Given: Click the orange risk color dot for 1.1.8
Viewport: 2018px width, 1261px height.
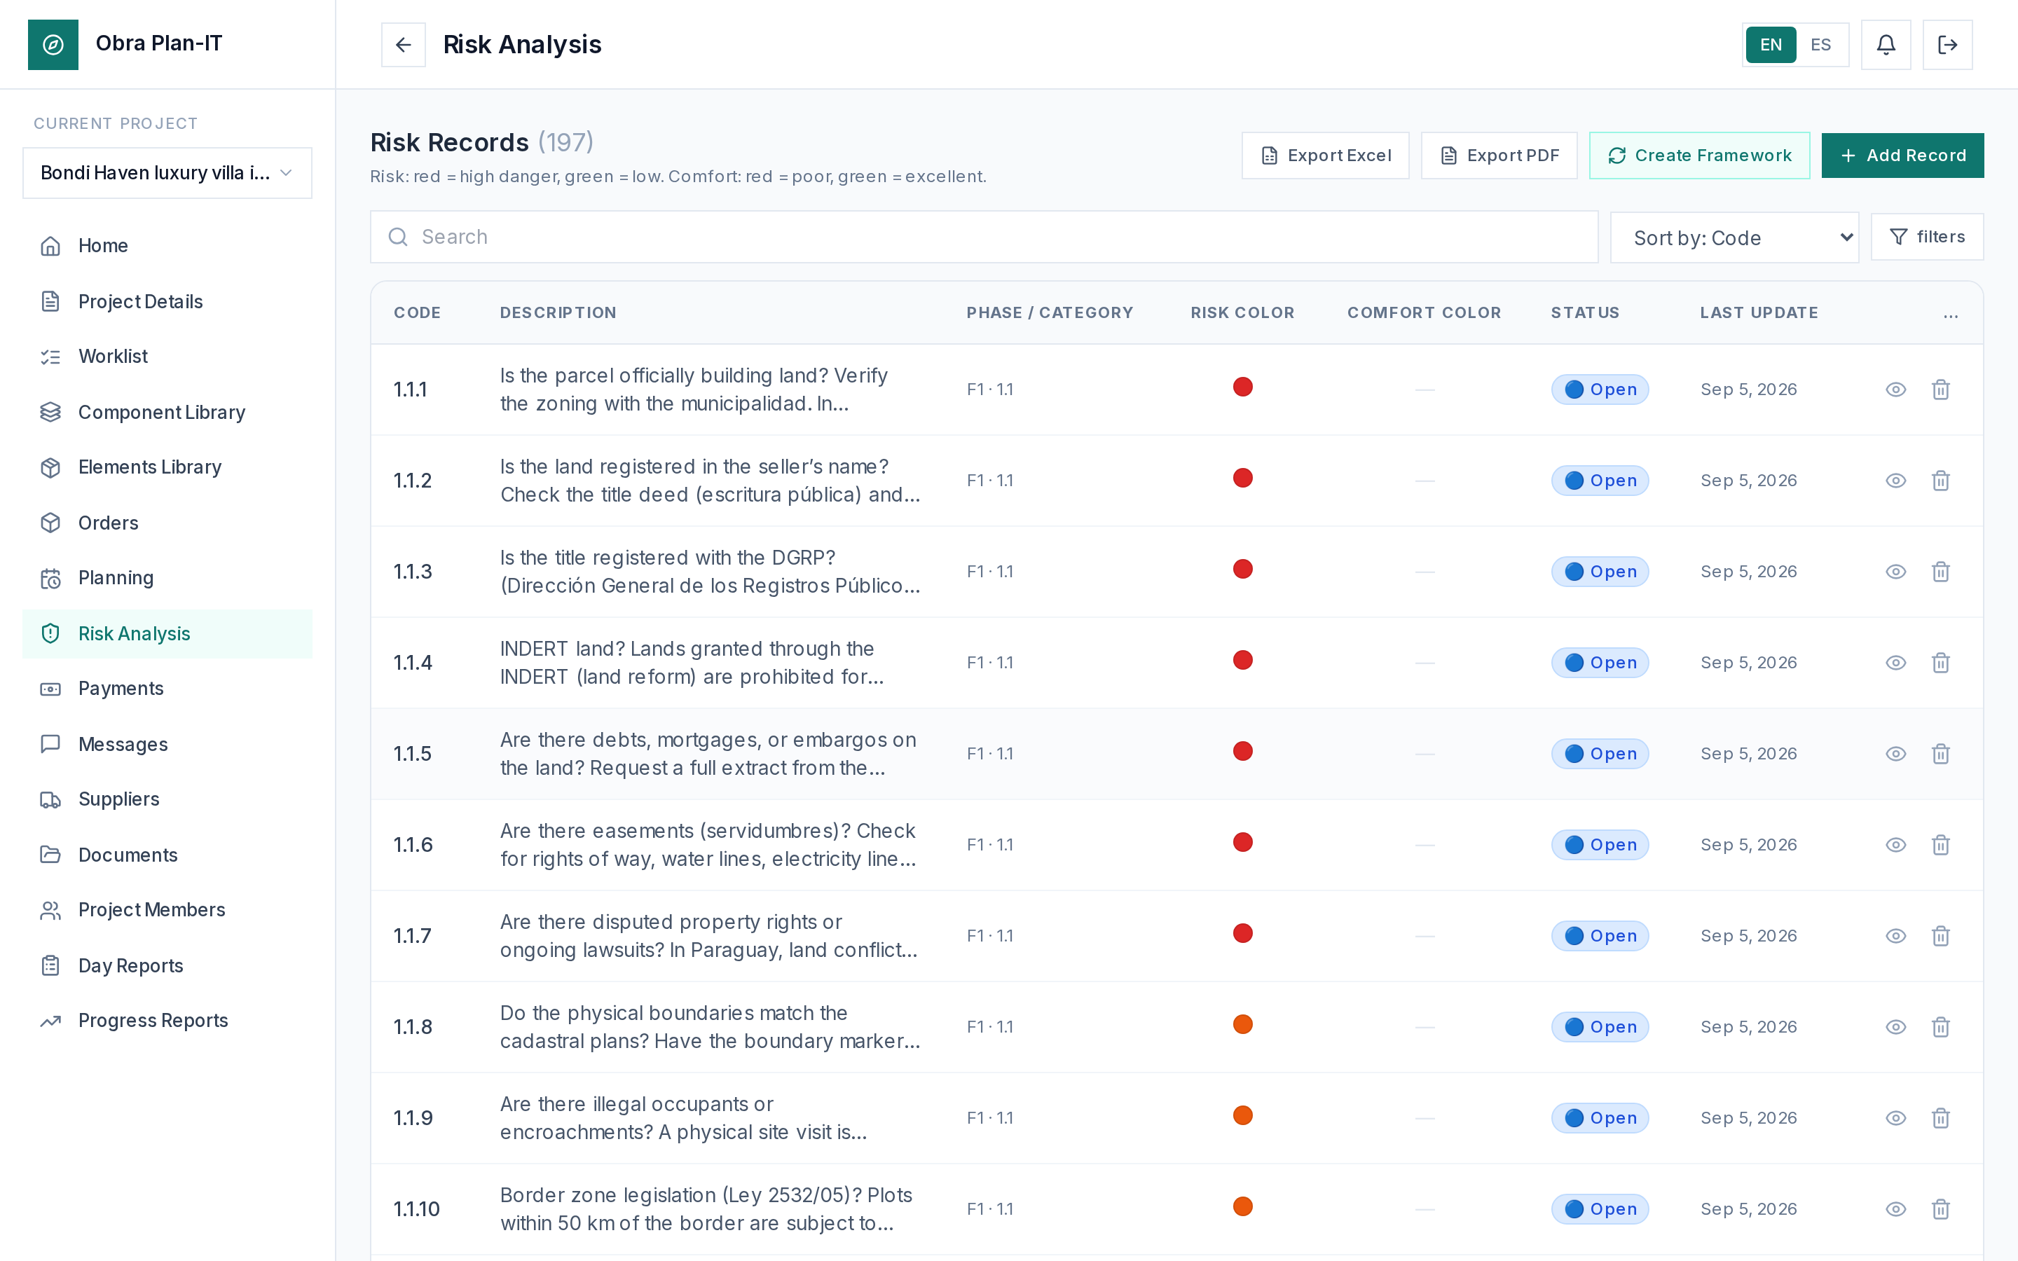Looking at the screenshot, I should pyautogui.click(x=1242, y=1024).
